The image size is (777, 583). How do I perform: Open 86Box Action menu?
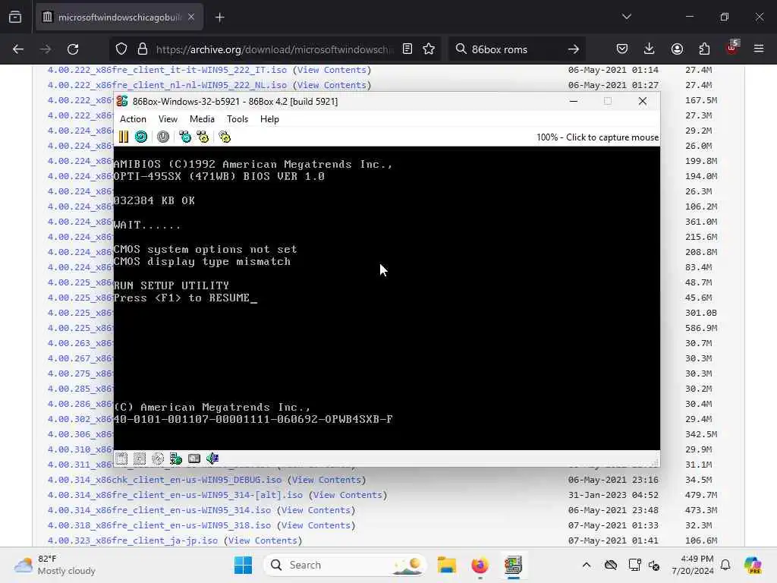coord(133,119)
